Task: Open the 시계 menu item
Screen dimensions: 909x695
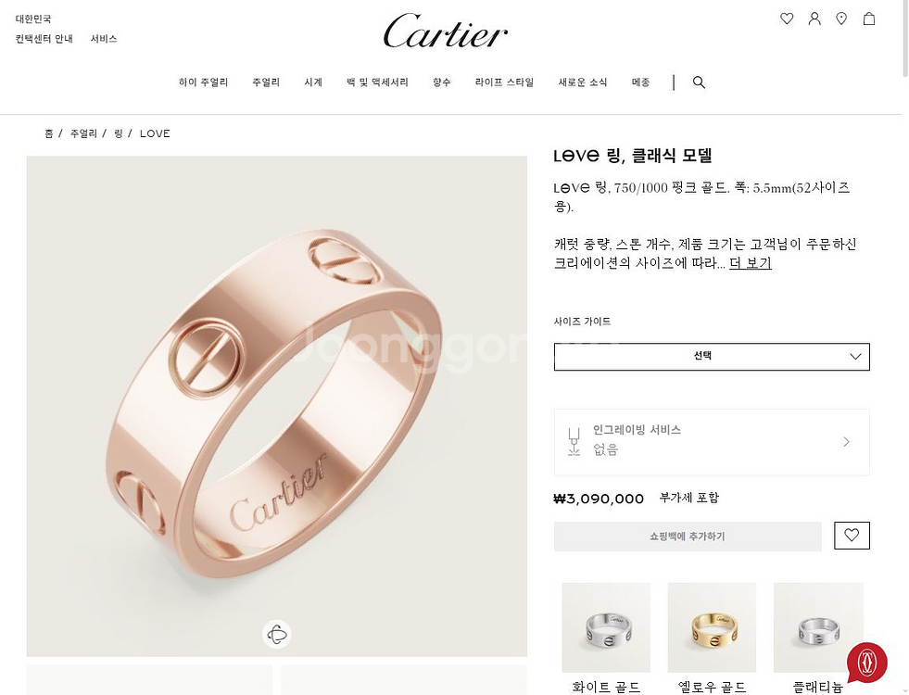Action: [313, 82]
